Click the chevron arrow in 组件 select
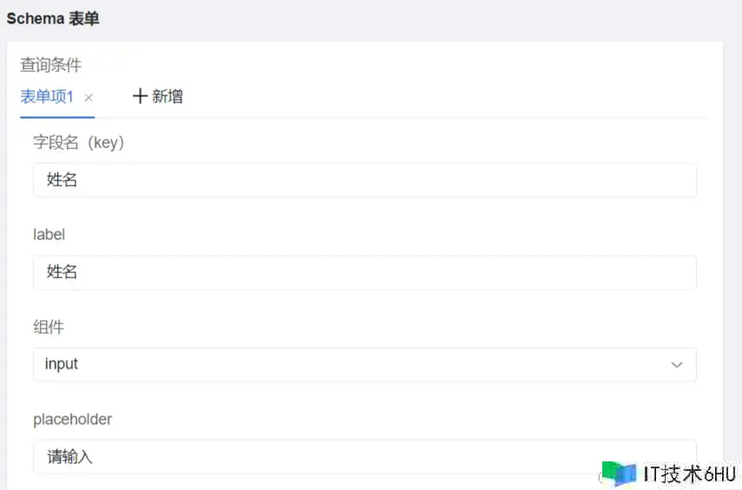This screenshot has height=490, width=742. click(x=677, y=365)
